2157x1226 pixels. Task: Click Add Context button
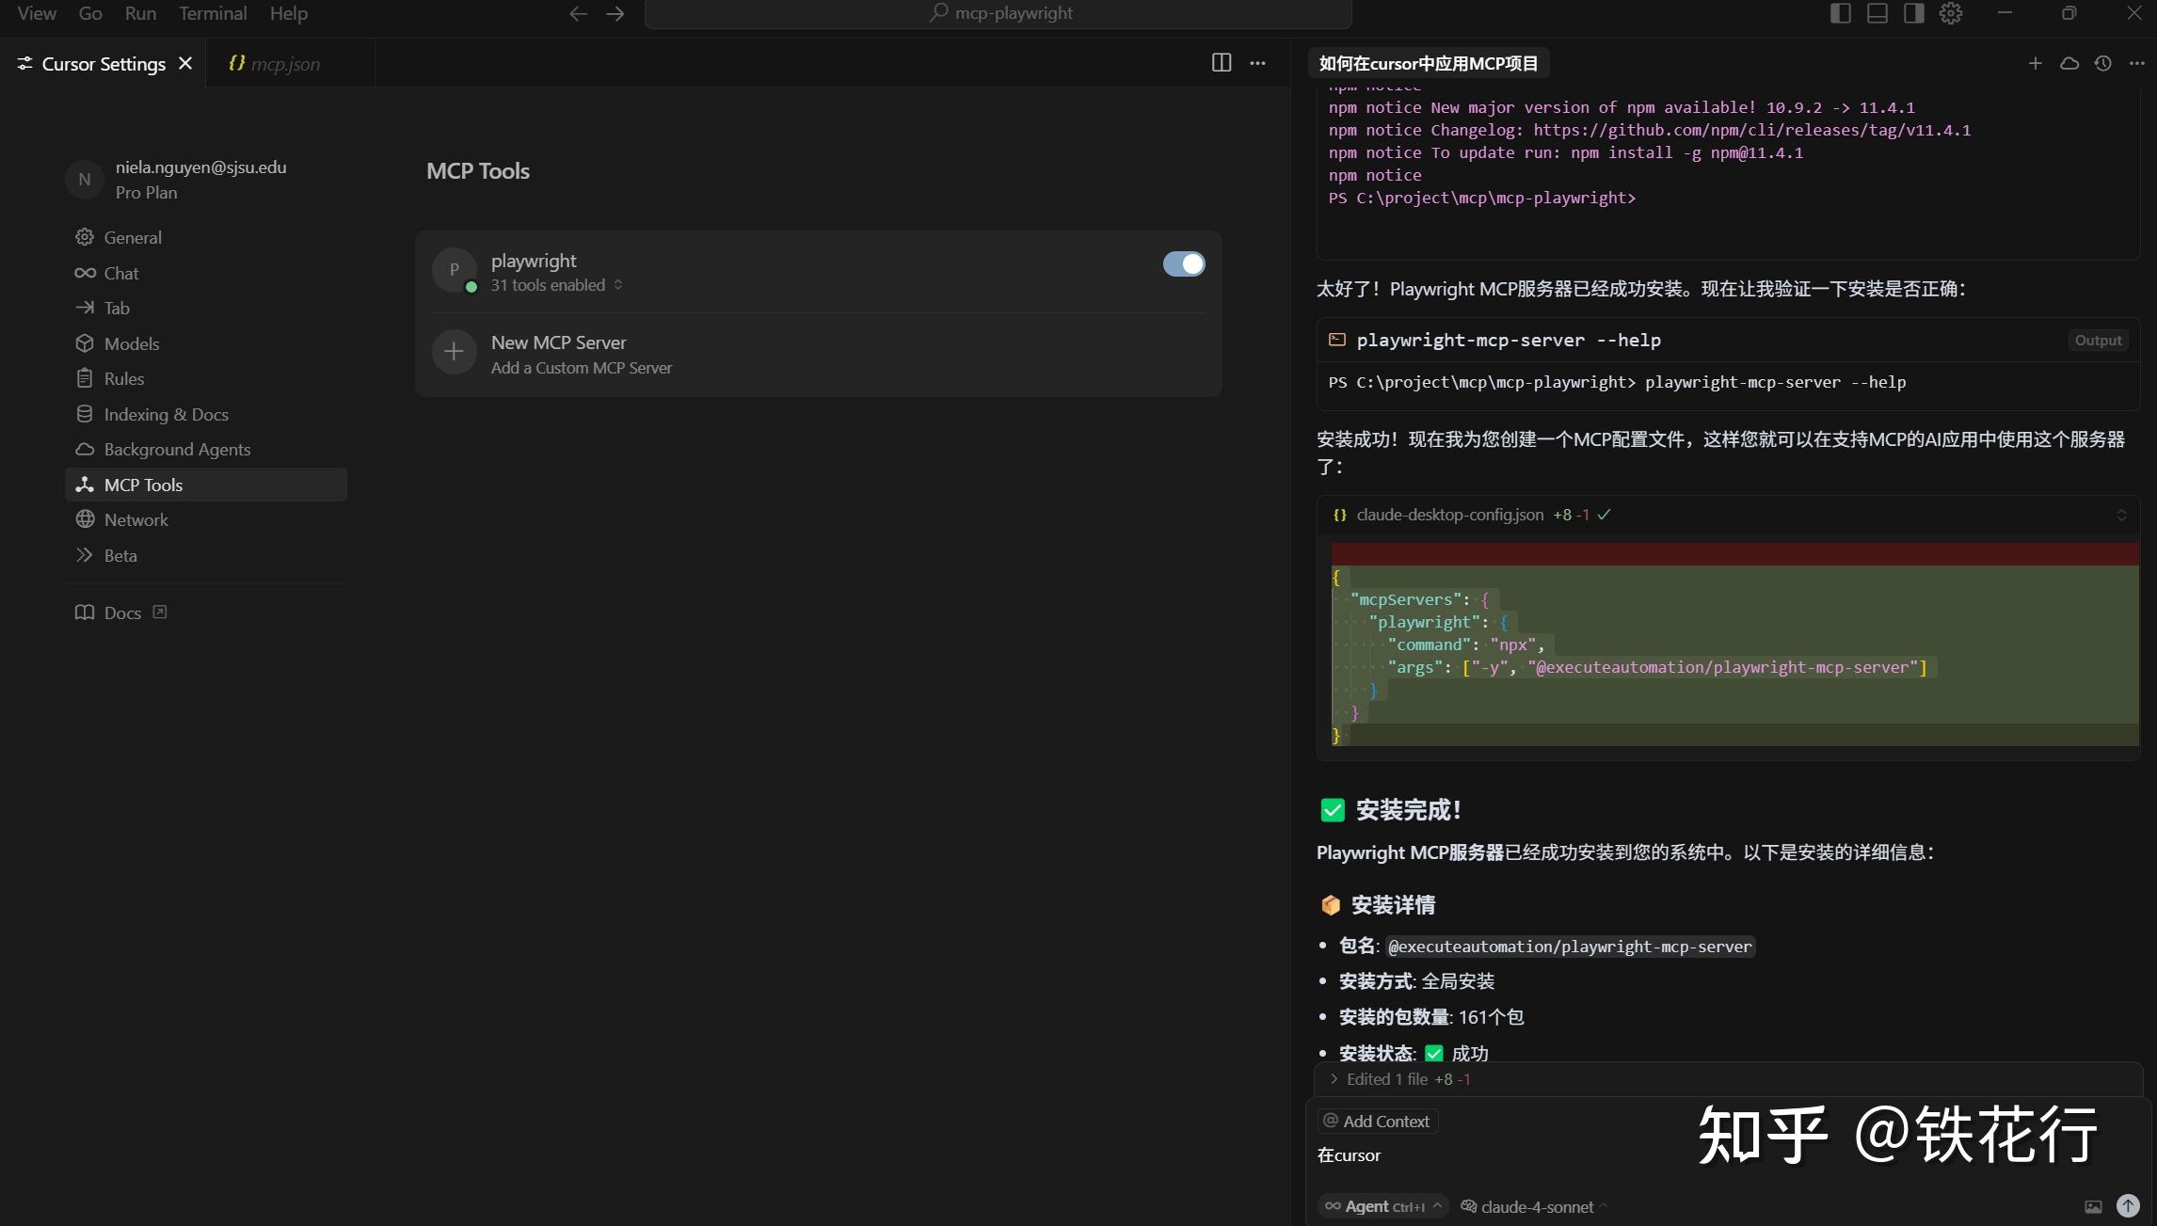click(1377, 1122)
